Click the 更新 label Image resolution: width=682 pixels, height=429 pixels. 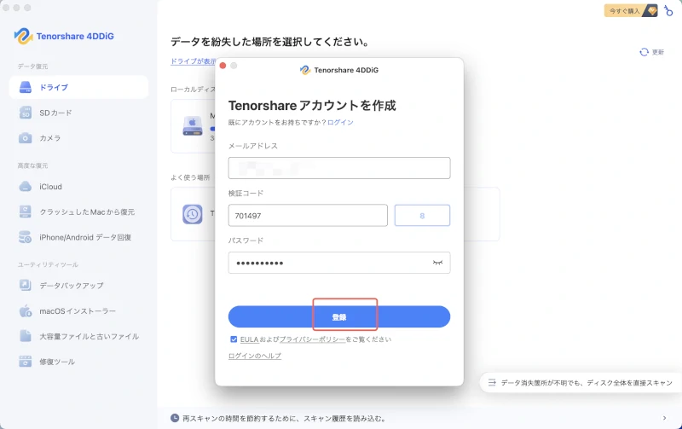pyautogui.click(x=658, y=52)
